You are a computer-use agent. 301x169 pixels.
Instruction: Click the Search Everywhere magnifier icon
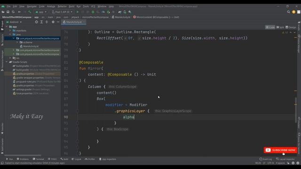288,12
